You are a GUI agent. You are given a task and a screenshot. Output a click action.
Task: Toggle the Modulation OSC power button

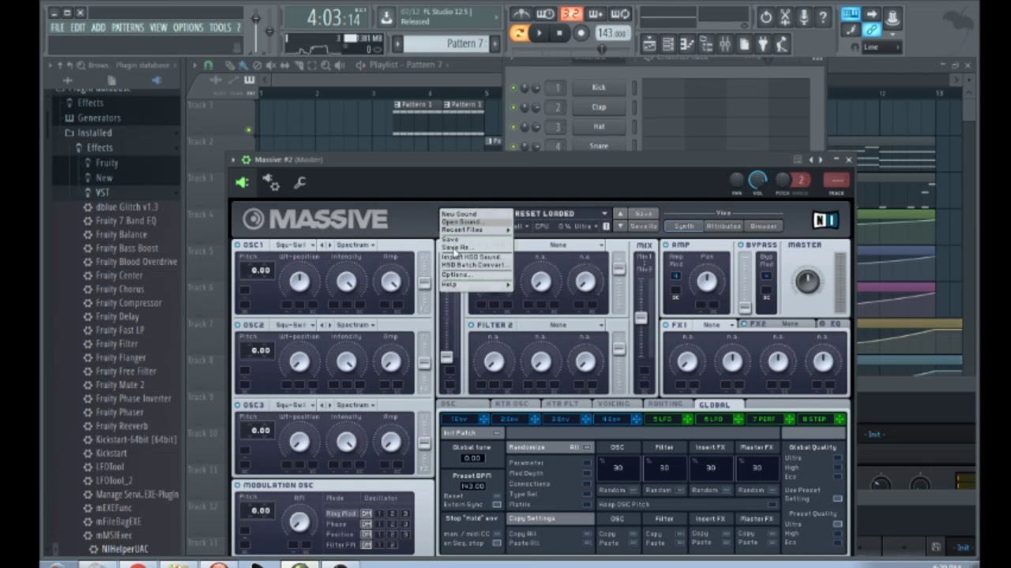tap(237, 485)
